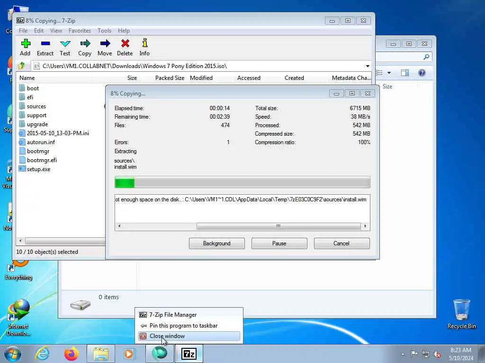485x363 pixels.
Task: Open the Help menu
Action: (124, 31)
